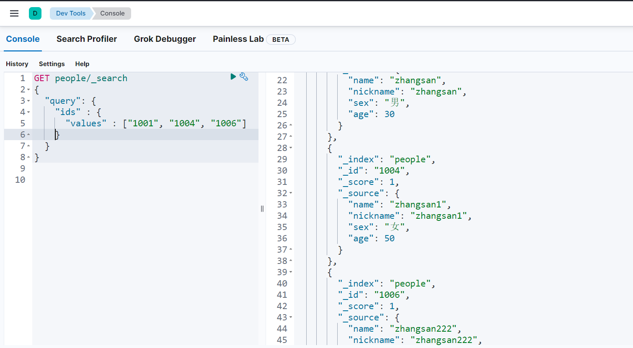Run the request with play icon
This screenshot has height=348, width=633.
click(x=233, y=77)
